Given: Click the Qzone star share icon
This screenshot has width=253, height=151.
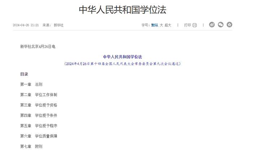Looking at the screenshot, I should [x=229, y=25].
